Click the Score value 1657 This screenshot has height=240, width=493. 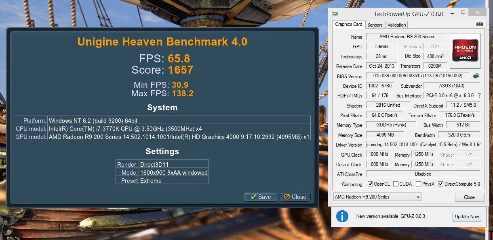point(180,70)
